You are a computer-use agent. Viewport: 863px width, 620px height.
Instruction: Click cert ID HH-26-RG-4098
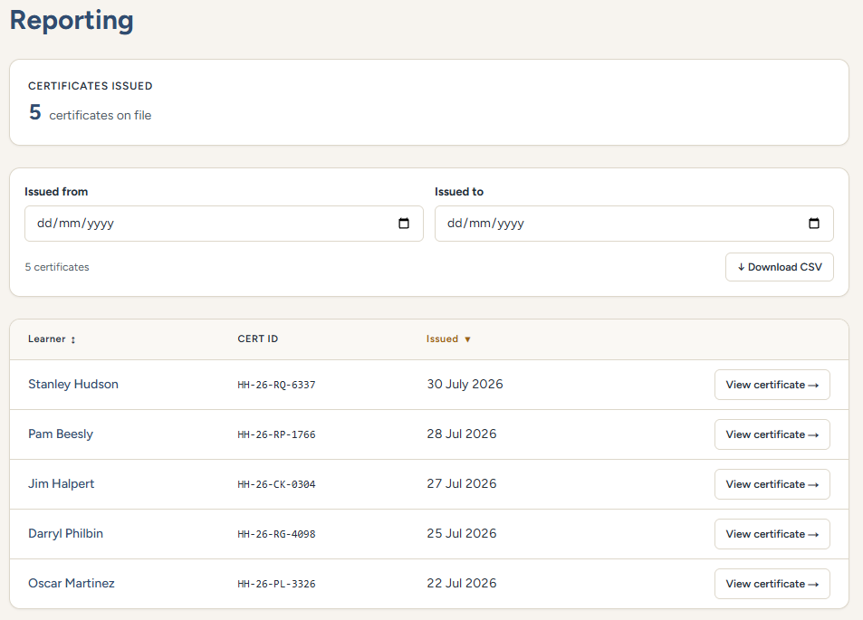pos(276,534)
